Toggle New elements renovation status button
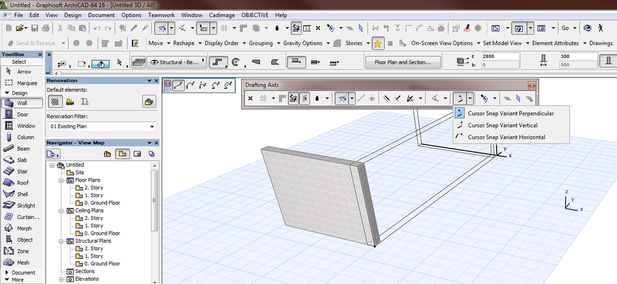Screen dimensions: 617x284 (84, 102)
